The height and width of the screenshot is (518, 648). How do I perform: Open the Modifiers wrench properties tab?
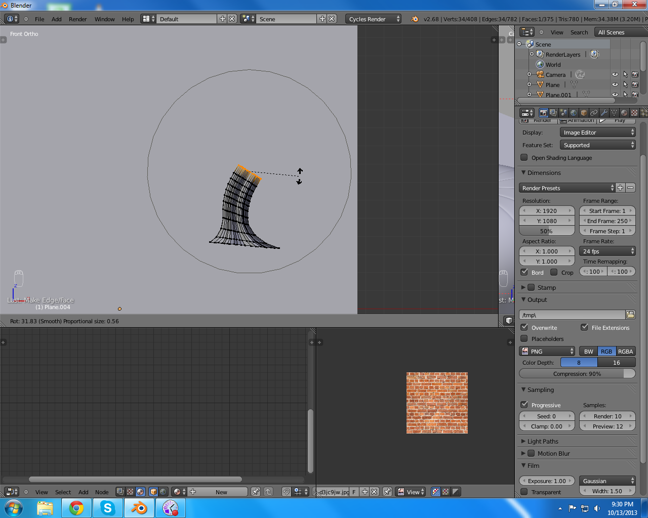pyautogui.click(x=604, y=113)
